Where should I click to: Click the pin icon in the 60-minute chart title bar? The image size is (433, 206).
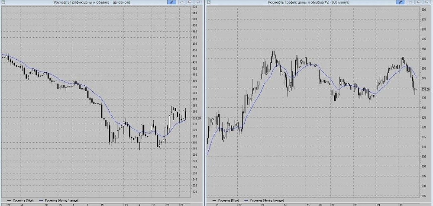pyautogui.click(x=400, y=2)
